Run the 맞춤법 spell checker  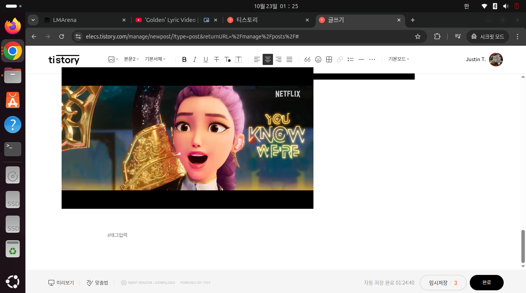click(97, 283)
